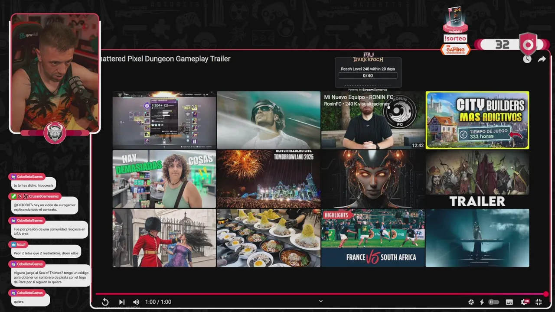Image resolution: width=555 pixels, height=312 pixels.
Task: Click the !sorteo giveaway badge
Action: coord(455,38)
